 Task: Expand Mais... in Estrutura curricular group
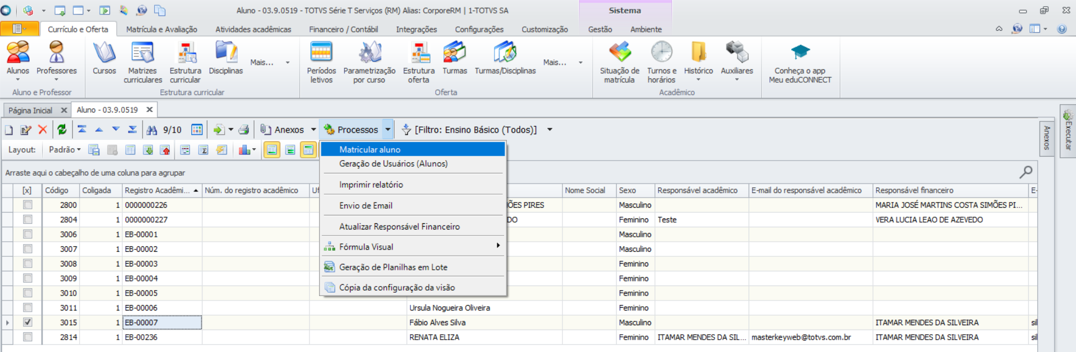tap(270, 62)
